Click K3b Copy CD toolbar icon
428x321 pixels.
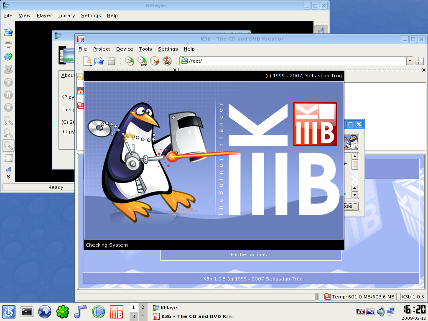tap(130, 61)
